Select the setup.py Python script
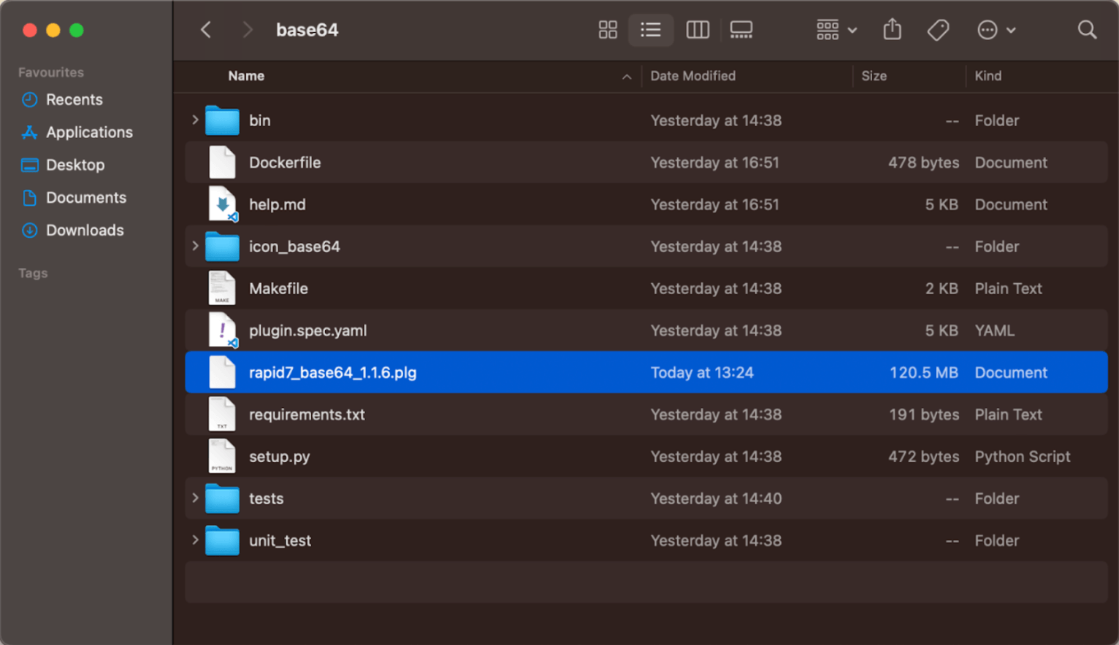The width and height of the screenshot is (1119, 645). point(279,457)
